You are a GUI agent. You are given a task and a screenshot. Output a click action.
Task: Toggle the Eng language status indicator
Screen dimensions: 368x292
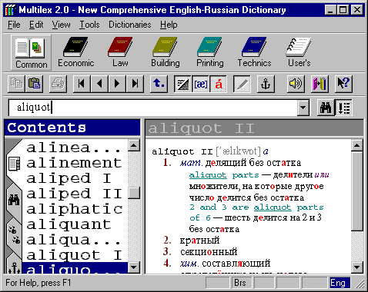click(x=340, y=283)
